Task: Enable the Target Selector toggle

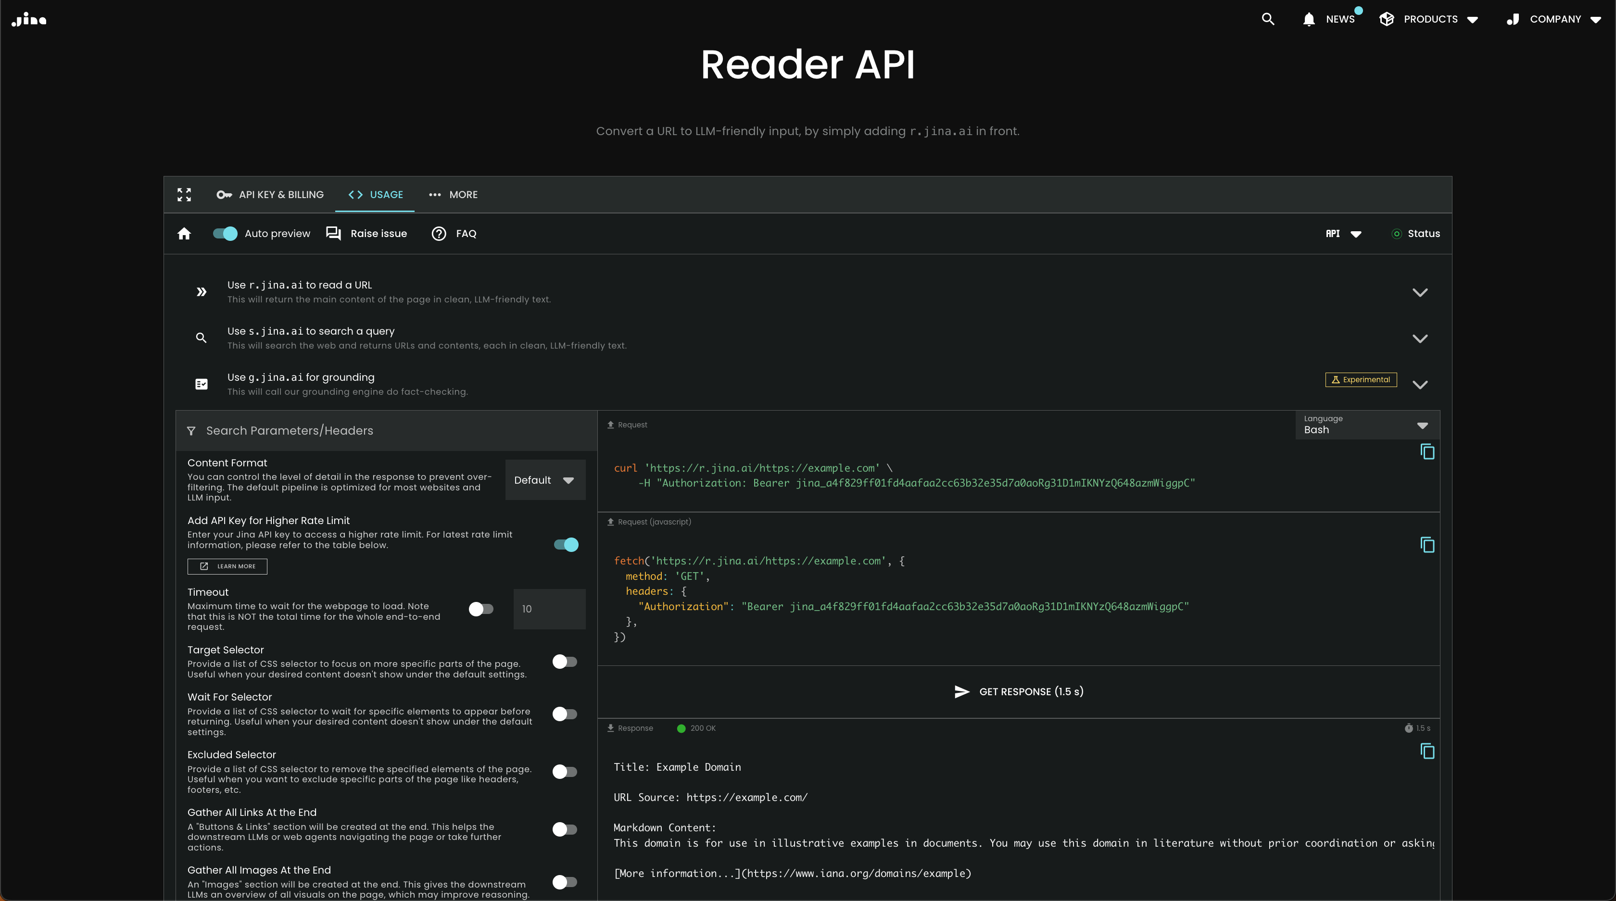Action: click(565, 662)
